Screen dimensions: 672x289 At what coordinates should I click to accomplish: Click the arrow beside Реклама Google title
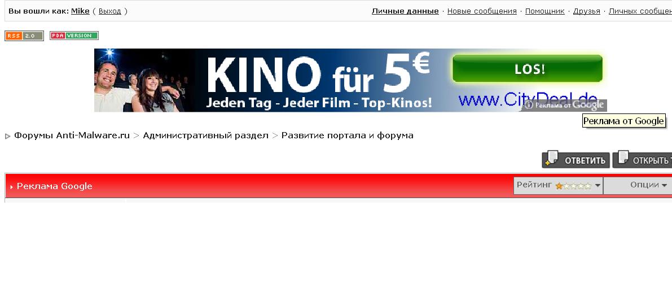(12, 187)
